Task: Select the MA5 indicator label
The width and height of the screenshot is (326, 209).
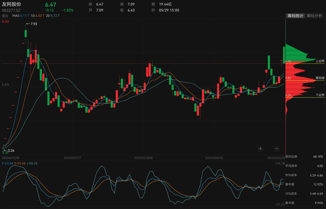Action: pyautogui.click(x=16, y=16)
